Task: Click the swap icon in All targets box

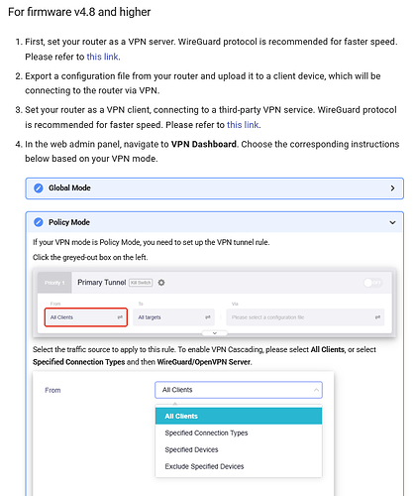Action: pyautogui.click(x=208, y=317)
